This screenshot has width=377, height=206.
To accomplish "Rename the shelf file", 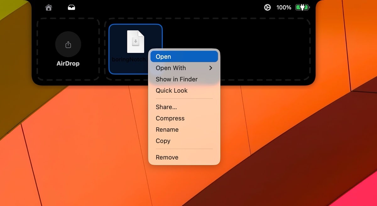I will [167, 130].
